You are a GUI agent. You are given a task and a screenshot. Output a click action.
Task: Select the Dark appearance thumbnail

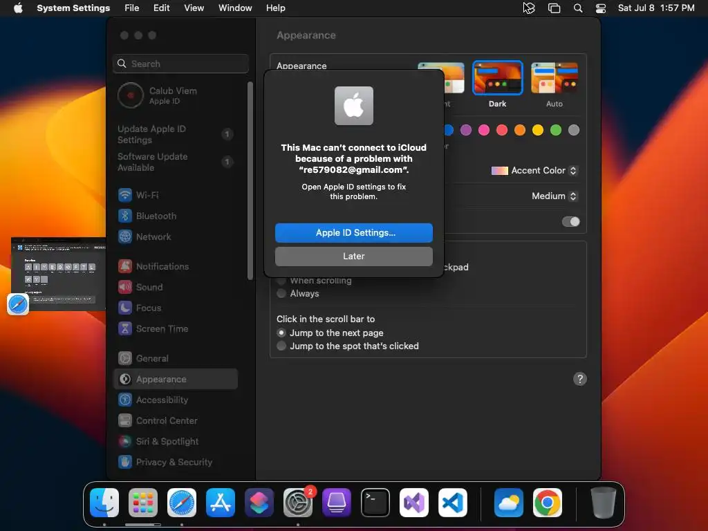pyautogui.click(x=498, y=78)
